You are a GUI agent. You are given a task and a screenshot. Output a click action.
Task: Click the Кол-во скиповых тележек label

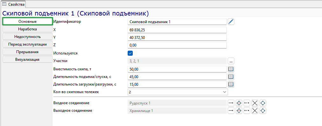[76, 92]
